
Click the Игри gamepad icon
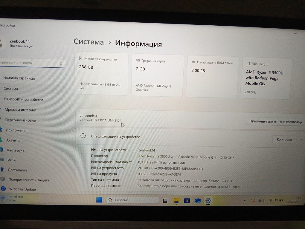[2, 160]
